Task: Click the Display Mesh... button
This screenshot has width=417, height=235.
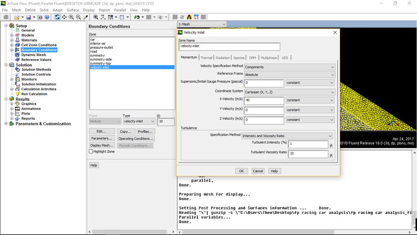Action: [102, 146]
